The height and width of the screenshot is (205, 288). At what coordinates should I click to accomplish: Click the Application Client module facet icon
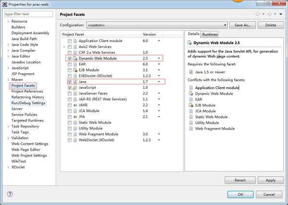pyautogui.click(x=75, y=41)
